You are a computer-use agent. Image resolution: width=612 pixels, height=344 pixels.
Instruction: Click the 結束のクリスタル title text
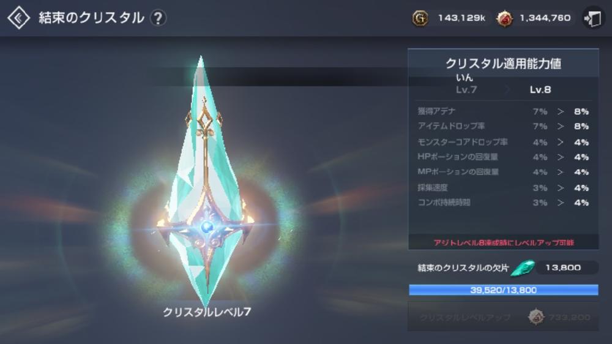91,18
